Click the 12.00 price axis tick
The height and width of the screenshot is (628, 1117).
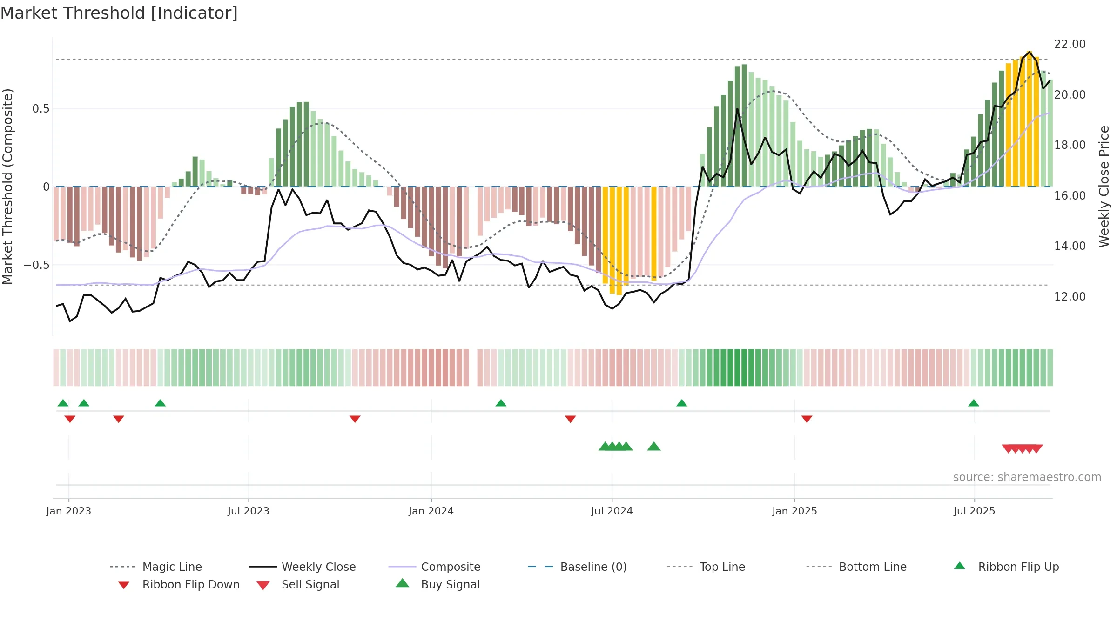click(x=1070, y=297)
